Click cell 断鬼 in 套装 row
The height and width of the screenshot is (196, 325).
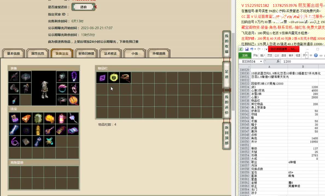(x=303, y=176)
